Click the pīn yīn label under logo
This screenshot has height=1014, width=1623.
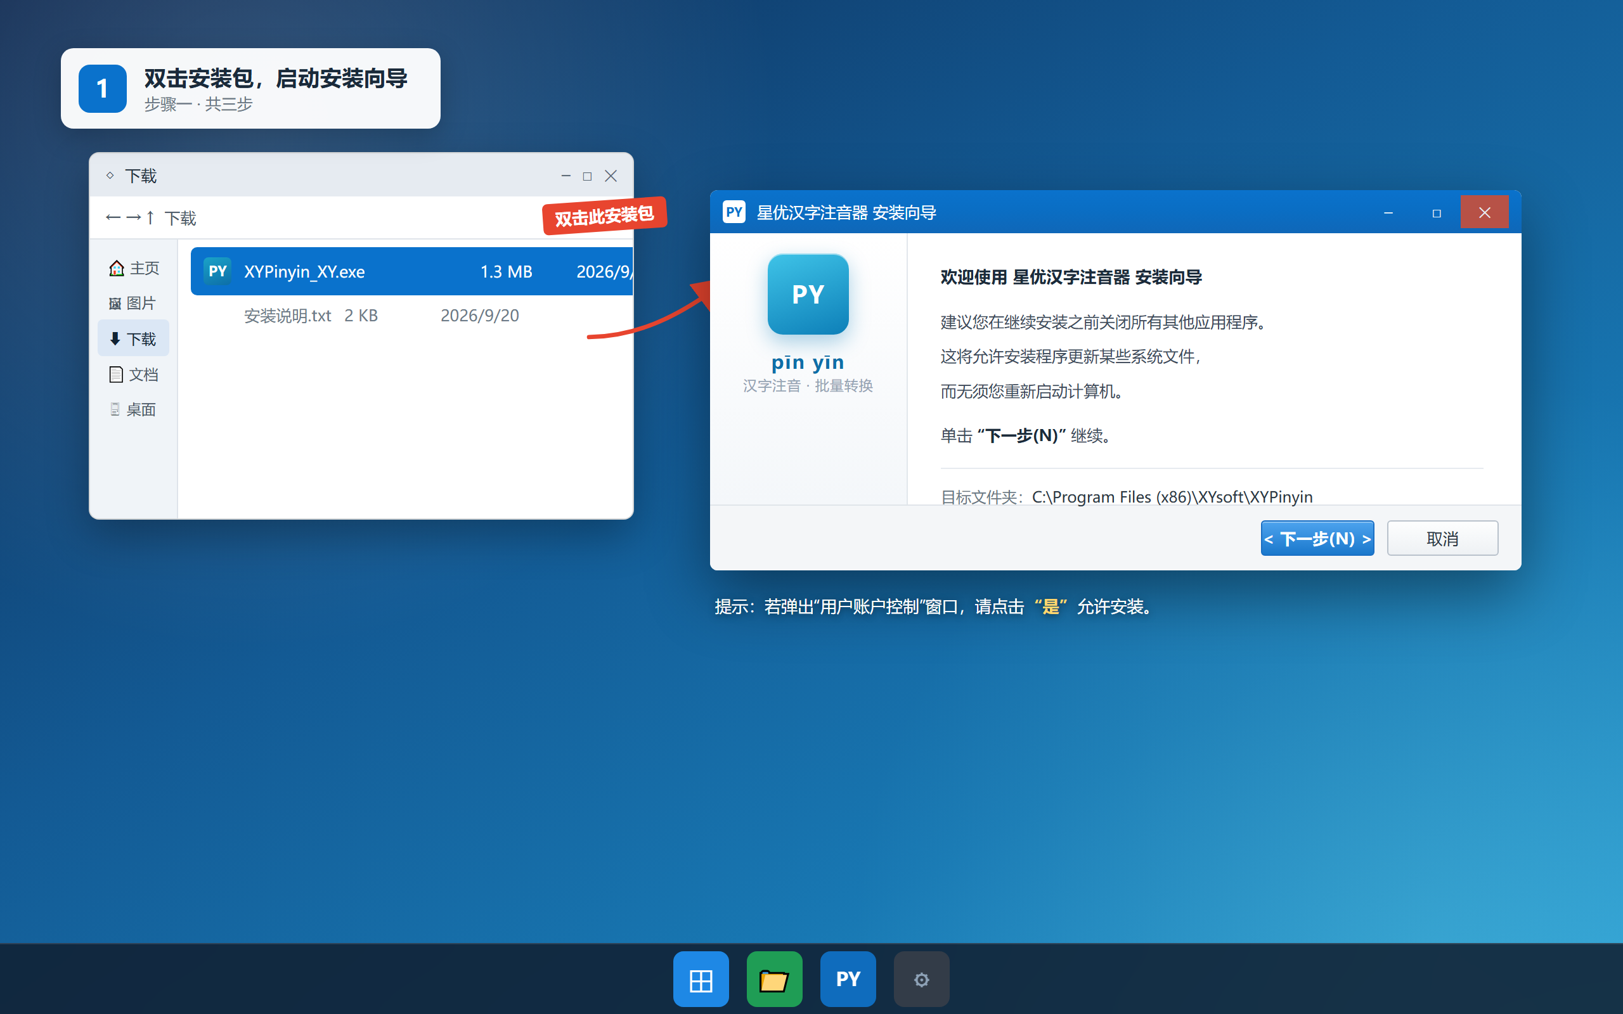[808, 362]
